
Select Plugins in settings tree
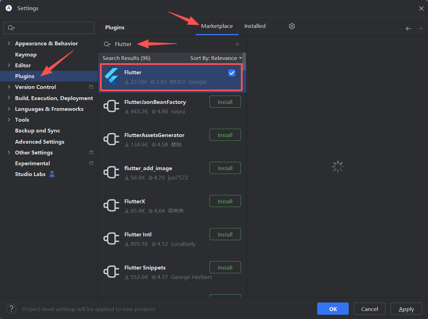[x=49, y=76]
